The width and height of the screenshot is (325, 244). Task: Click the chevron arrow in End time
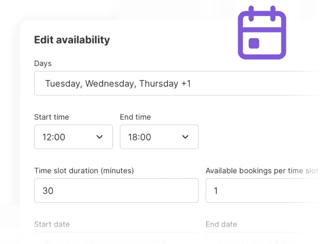point(185,137)
